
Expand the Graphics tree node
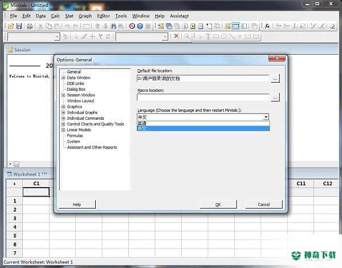coord(63,107)
